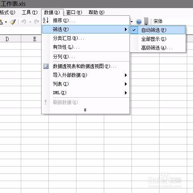Image resolution: width=193 pixels, height=193 pixels.
Task: Choose 排序(S)... from the data menu
Action: 86,20
